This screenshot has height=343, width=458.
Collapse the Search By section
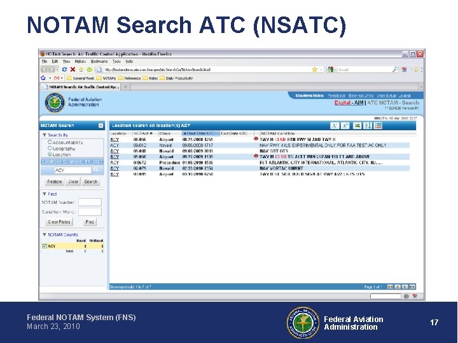(x=45, y=135)
